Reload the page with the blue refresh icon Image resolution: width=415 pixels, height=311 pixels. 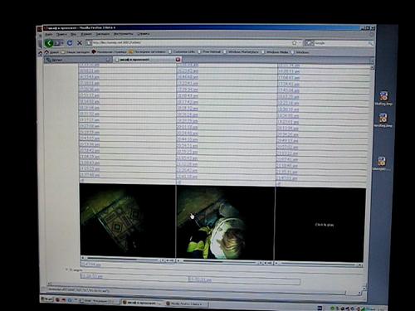[x=70, y=43]
